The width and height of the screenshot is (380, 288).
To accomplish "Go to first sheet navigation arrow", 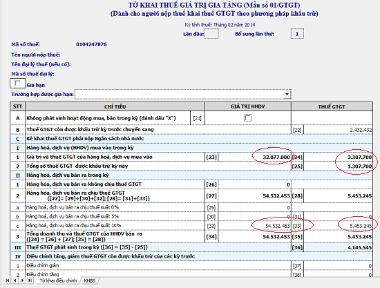I will 8,280.
